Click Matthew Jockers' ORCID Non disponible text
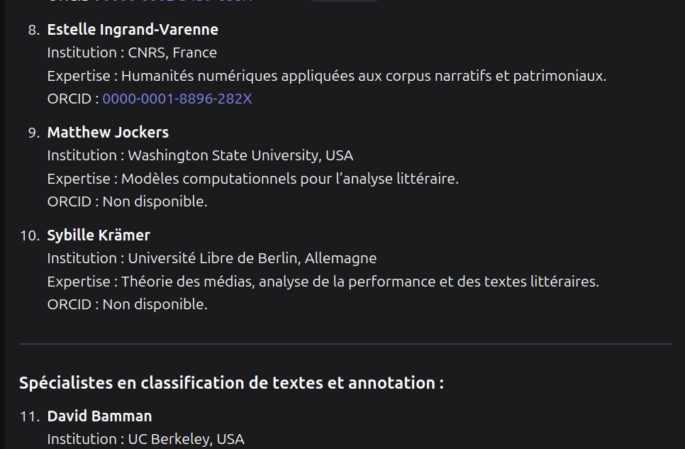Viewport: 685px width, 449px height. tap(155, 201)
